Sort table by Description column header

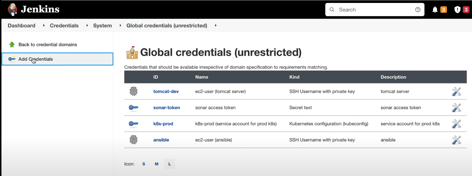click(393, 77)
